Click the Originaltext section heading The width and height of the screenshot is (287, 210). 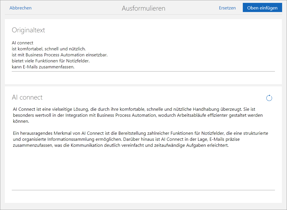[x=28, y=30]
